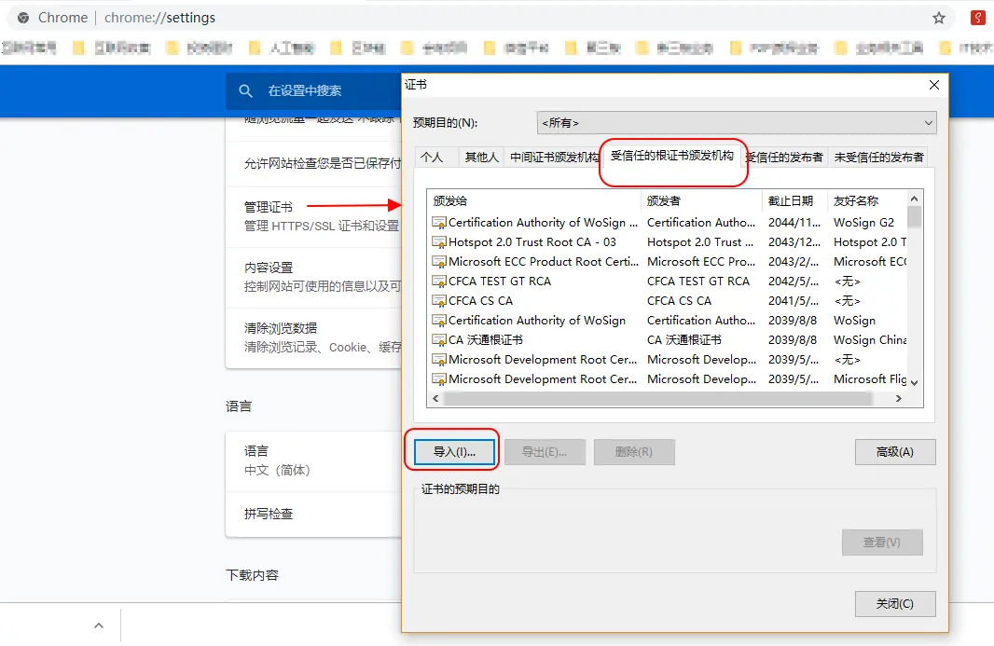Sort by the 颁发给 column header
Image resolution: width=994 pixels, height=646 pixels.
point(534,201)
